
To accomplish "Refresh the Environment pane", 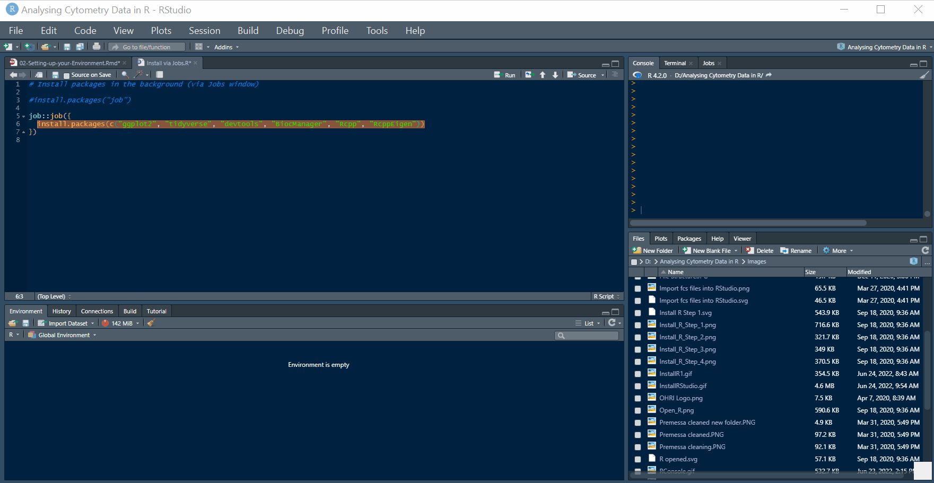I will [x=612, y=323].
